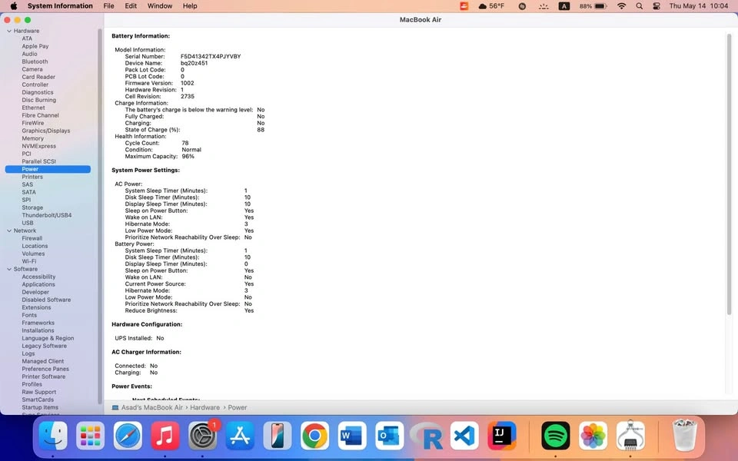Click the Maximum Capacity value 96%

(188, 156)
